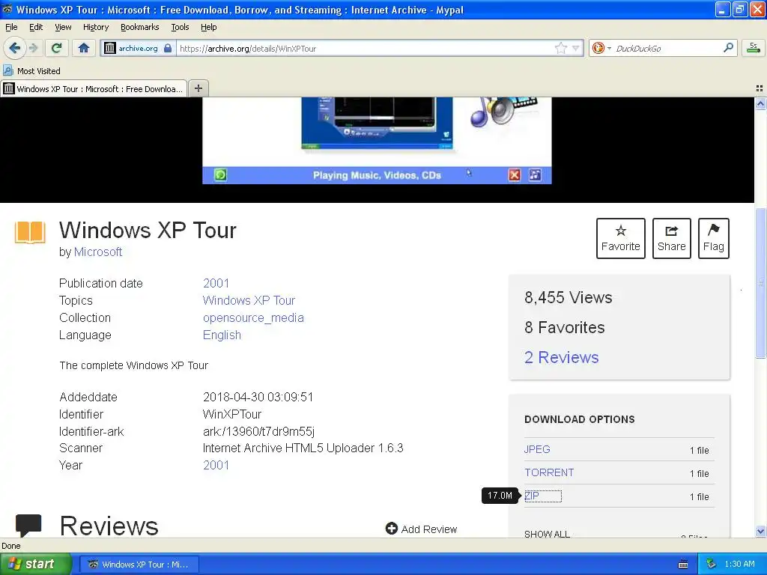The image size is (767, 575).
Task: Reload the page with the refresh icon
Action: point(56,48)
